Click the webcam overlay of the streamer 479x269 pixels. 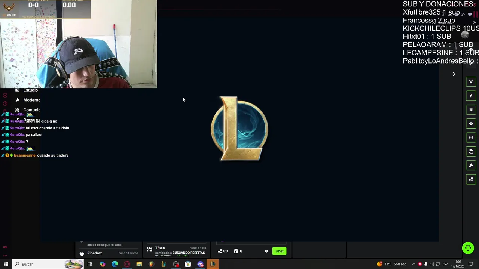pos(78,44)
